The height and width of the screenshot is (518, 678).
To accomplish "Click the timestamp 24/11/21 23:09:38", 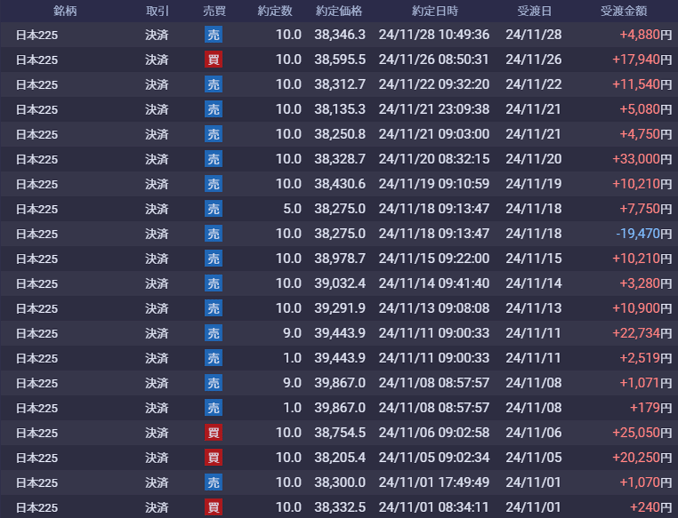I will pyautogui.click(x=434, y=109).
